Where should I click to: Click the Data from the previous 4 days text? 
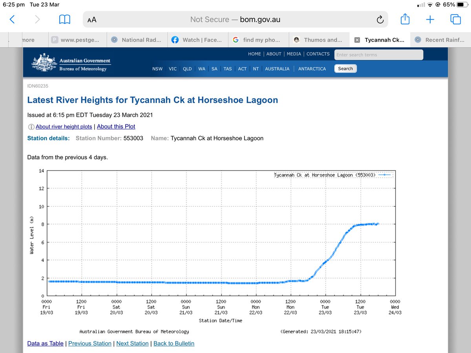pyautogui.click(x=68, y=157)
